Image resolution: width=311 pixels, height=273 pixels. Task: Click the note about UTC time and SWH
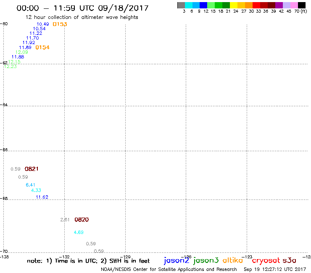pyautogui.click(x=88, y=261)
